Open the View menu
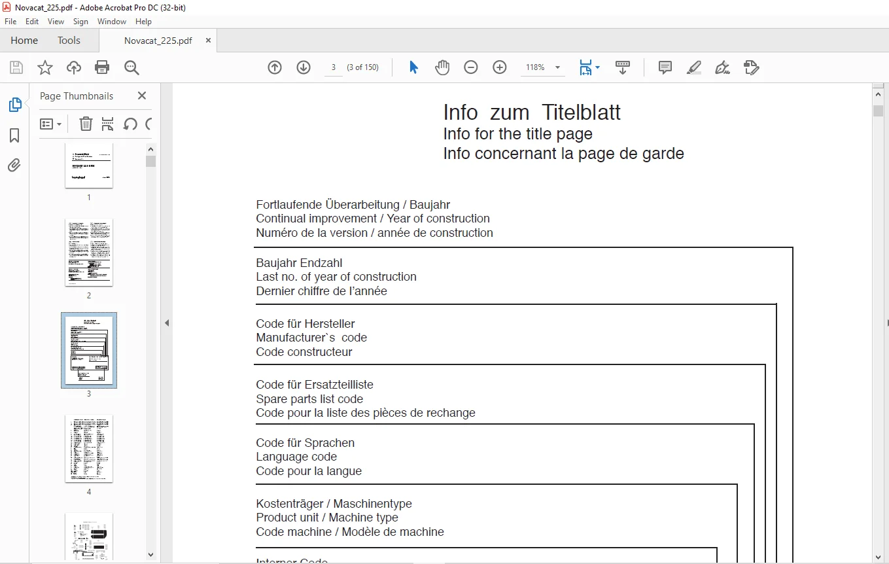Image resolution: width=889 pixels, height=564 pixels. point(56,22)
